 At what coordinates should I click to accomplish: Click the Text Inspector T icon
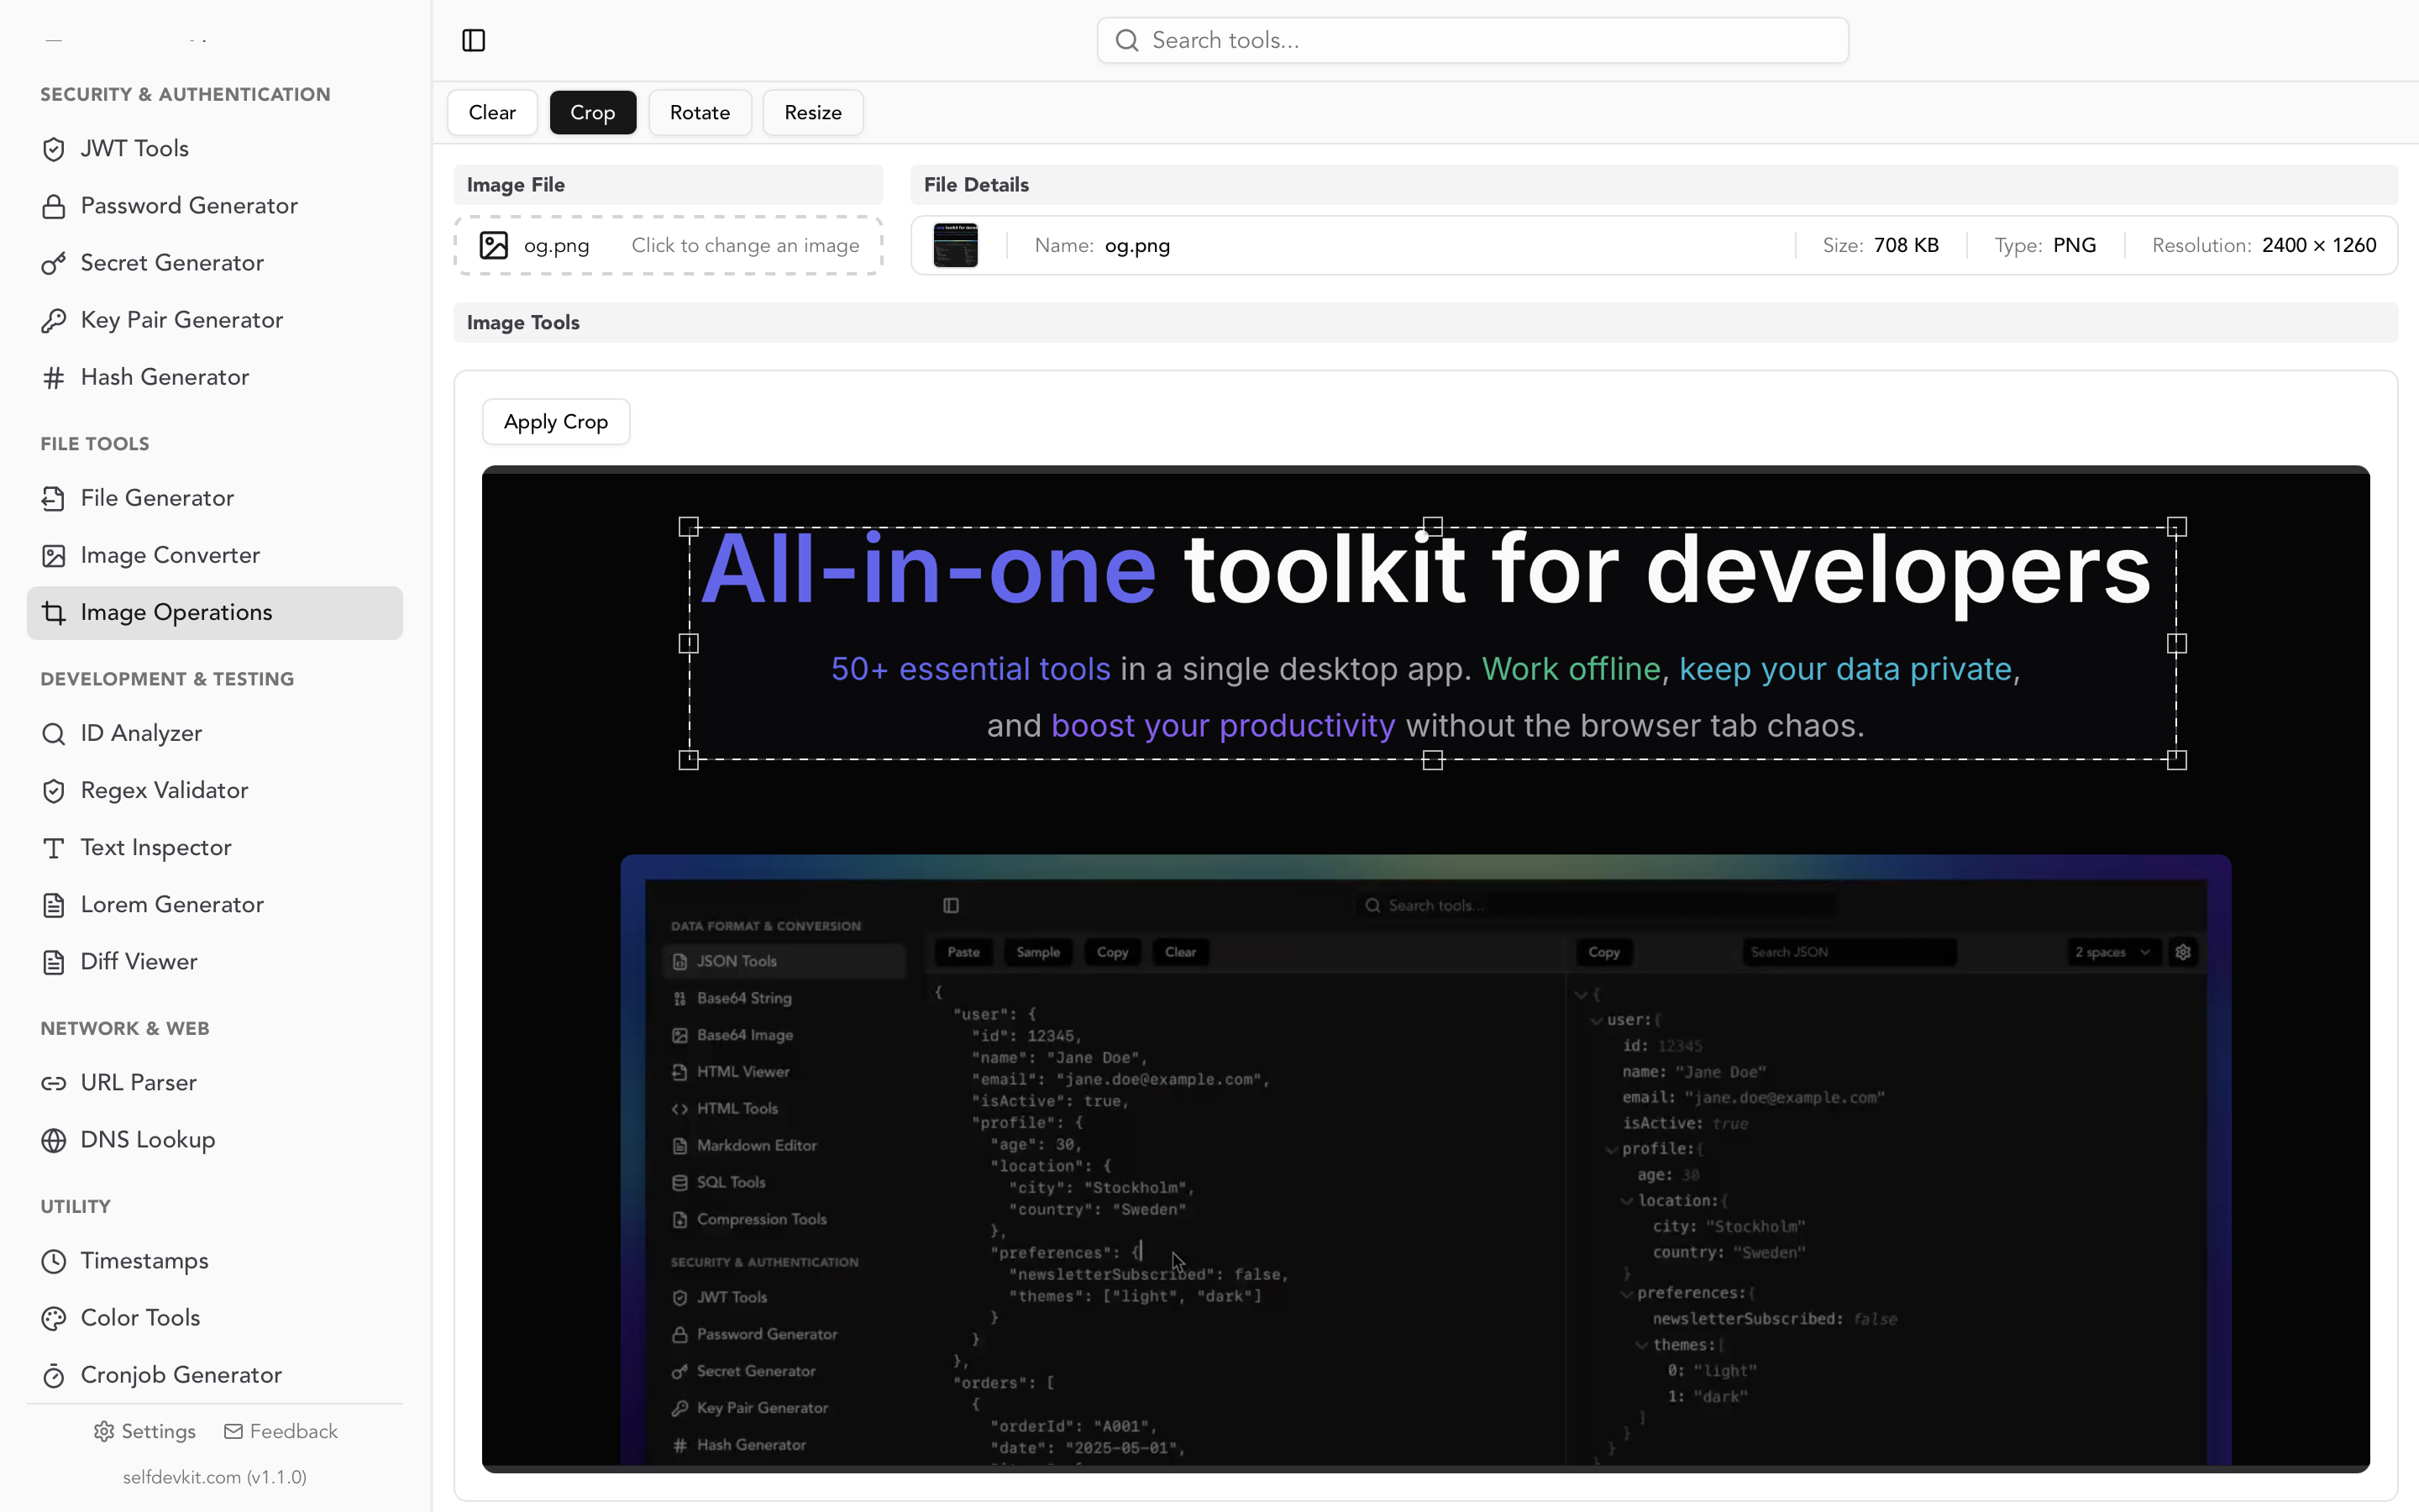pyautogui.click(x=54, y=847)
